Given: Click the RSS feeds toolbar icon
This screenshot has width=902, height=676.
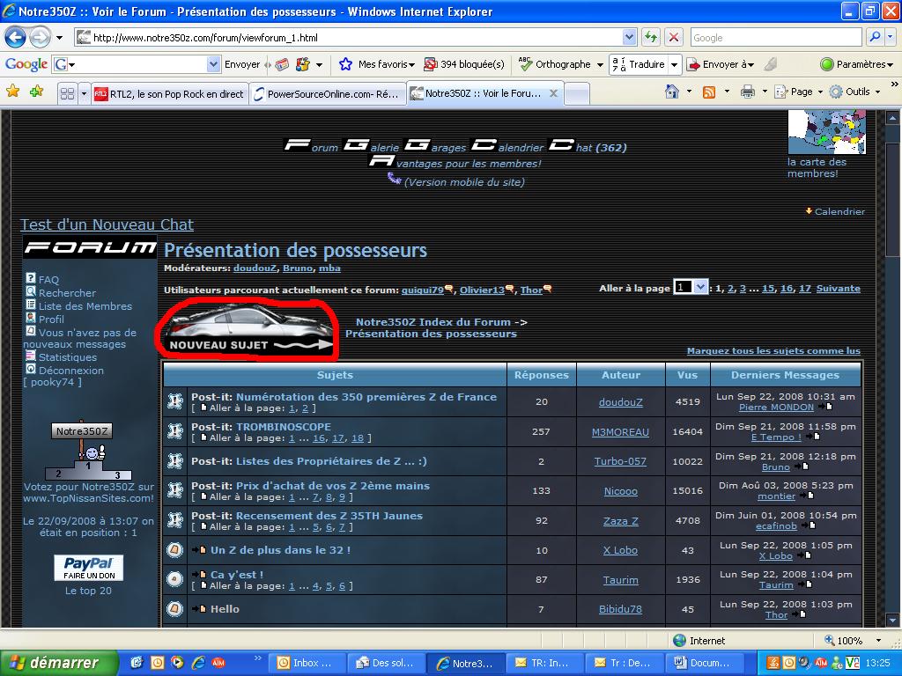Looking at the screenshot, I should coord(709,92).
